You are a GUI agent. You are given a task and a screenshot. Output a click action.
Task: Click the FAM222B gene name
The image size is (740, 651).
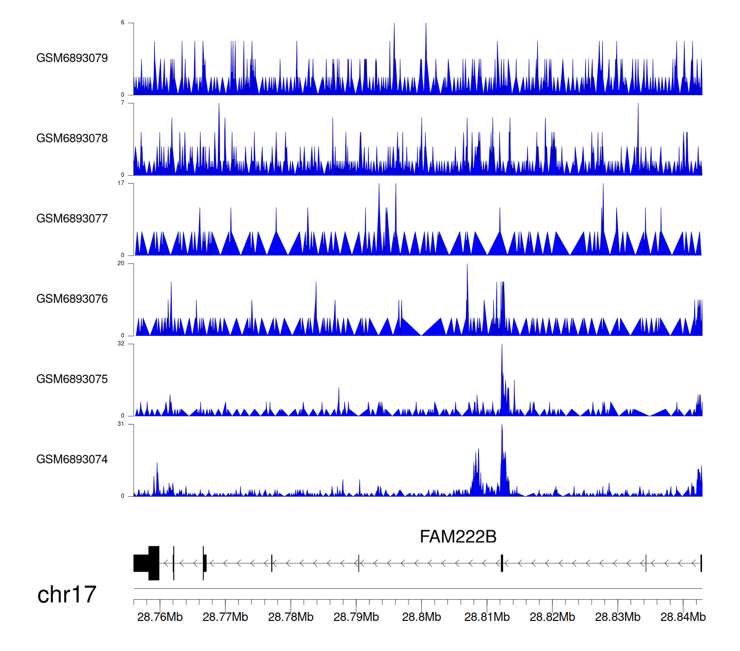pyautogui.click(x=458, y=537)
